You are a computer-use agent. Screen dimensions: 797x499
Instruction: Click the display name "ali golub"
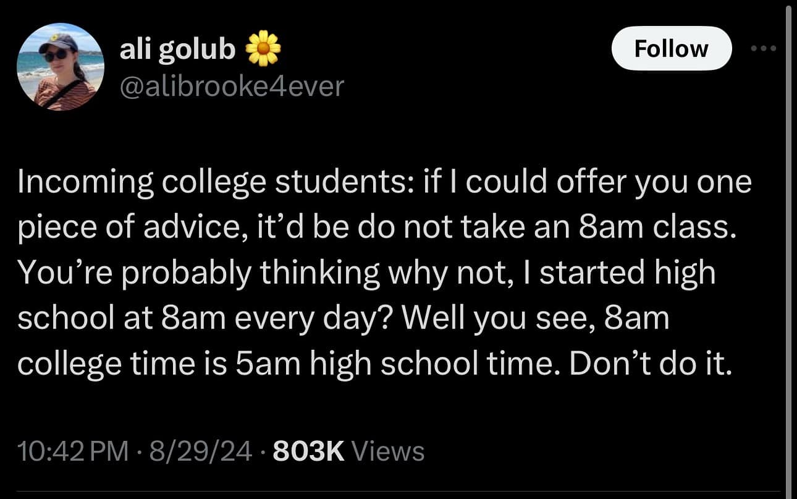coord(177,49)
